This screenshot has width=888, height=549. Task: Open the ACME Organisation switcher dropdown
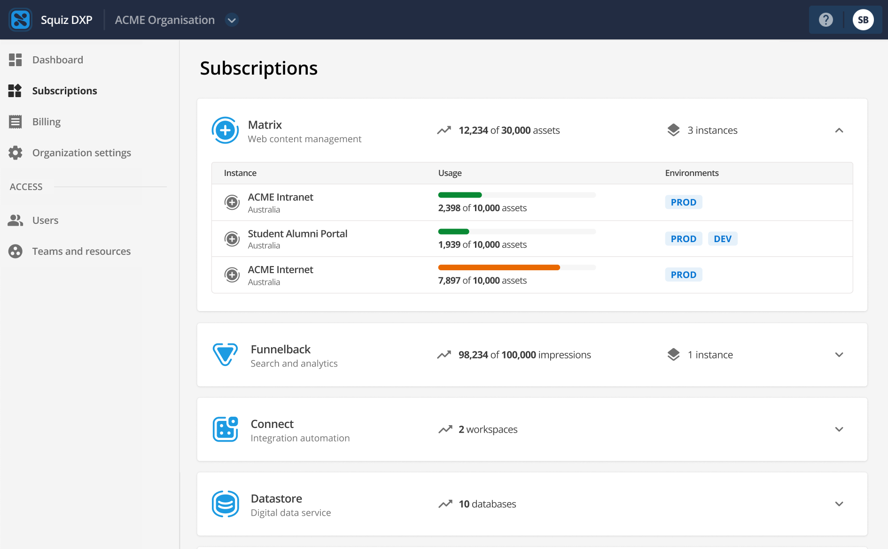pyautogui.click(x=232, y=20)
